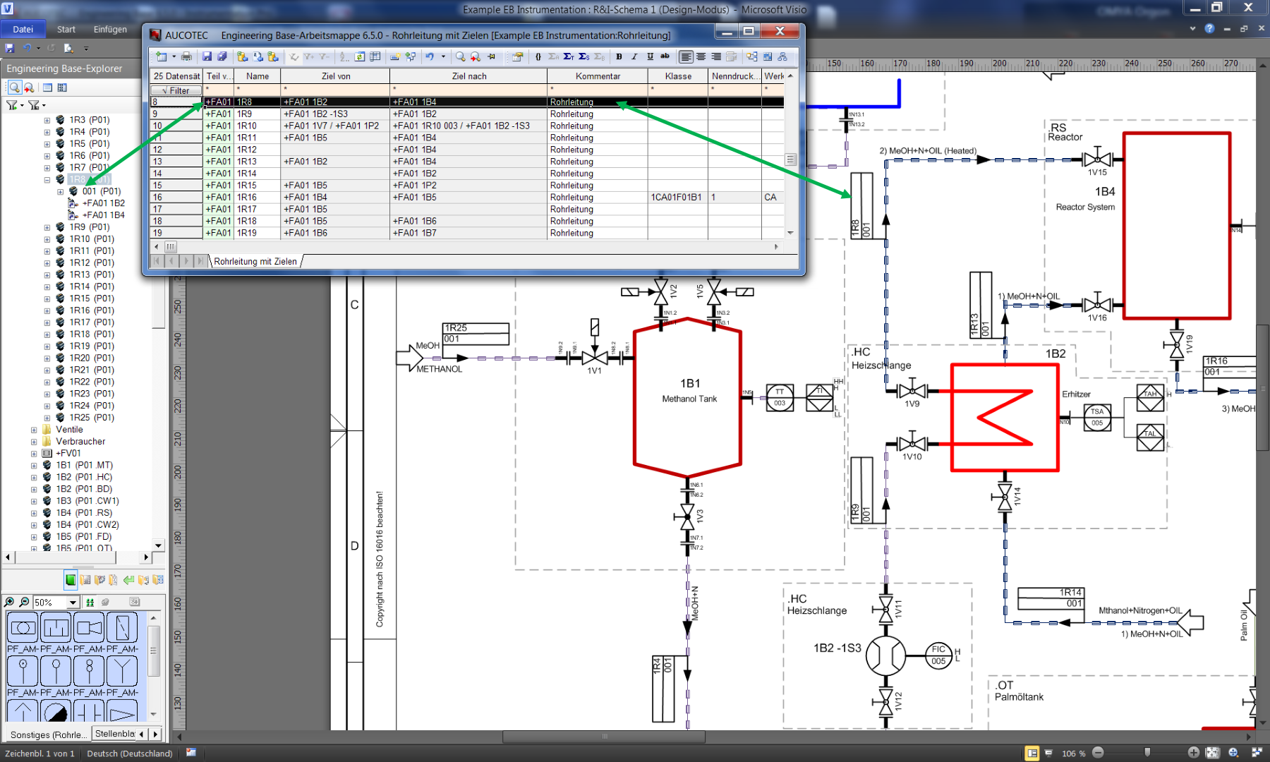Click the undo arrow in worksheet toolbar
This screenshot has height=762, width=1270.
click(429, 56)
